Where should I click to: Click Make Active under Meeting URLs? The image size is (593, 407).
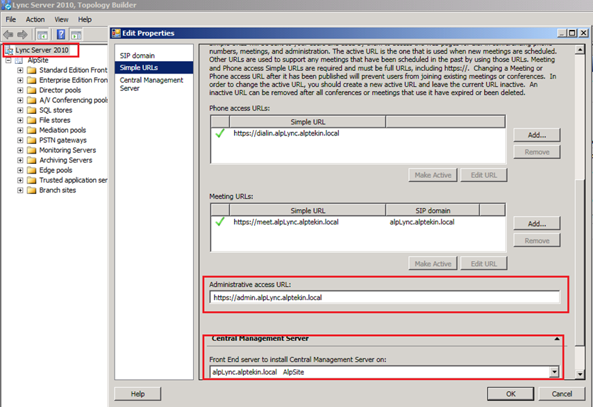[433, 264]
